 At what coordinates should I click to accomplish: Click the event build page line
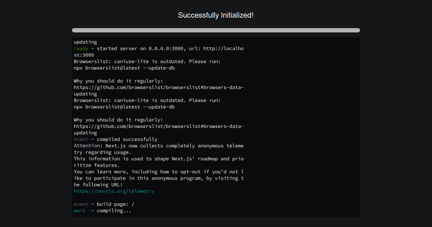tap(104, 204)
